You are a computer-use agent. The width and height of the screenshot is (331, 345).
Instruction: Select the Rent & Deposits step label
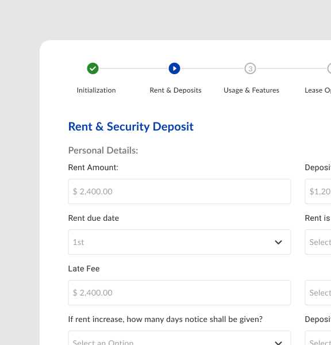tap(175, 90)
